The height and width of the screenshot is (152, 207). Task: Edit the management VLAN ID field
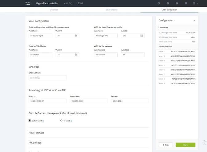click(67, 36)
